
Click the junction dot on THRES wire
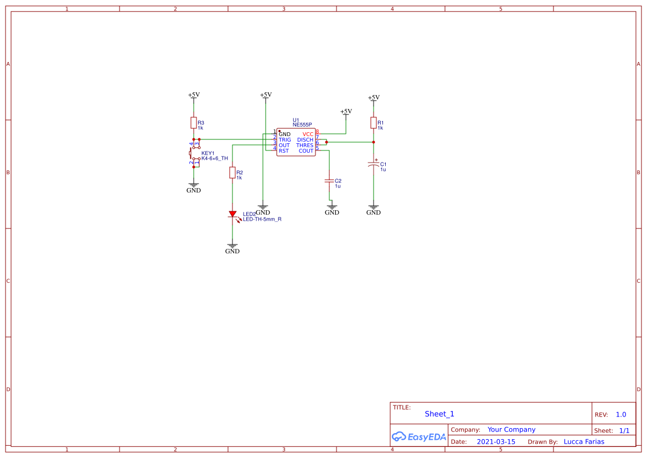[x=327, y=142]
